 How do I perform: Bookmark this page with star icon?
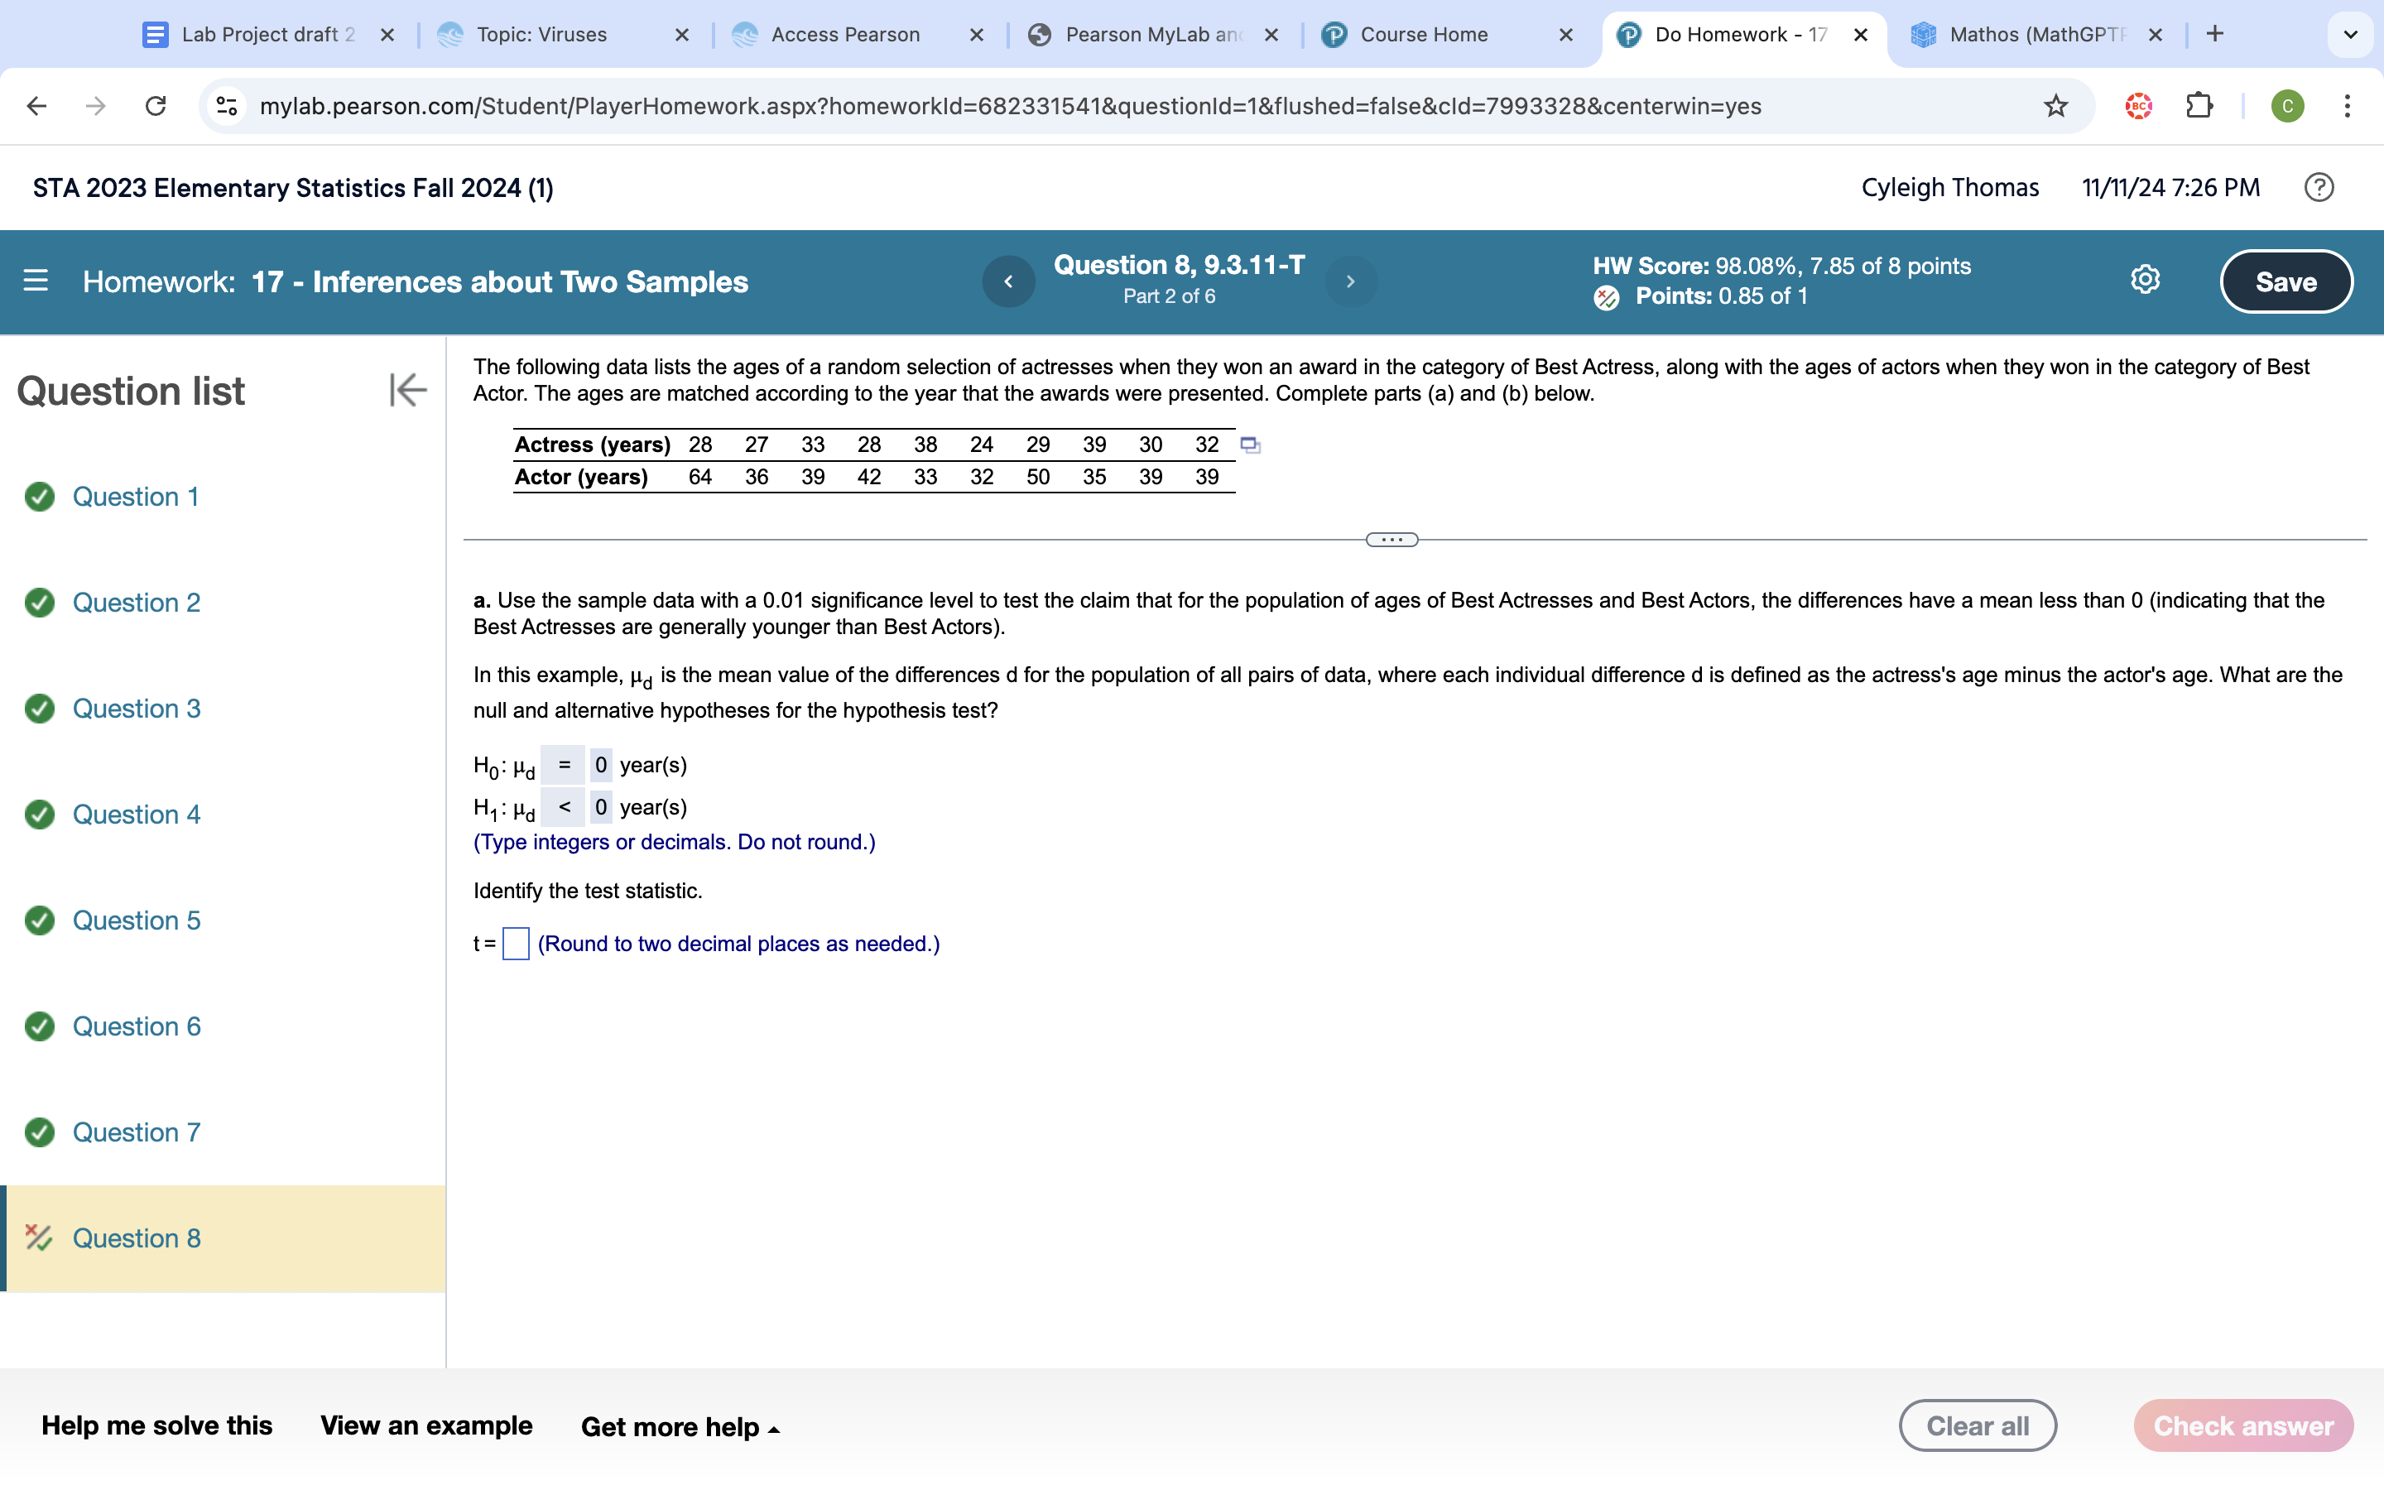coord(2055,105)
